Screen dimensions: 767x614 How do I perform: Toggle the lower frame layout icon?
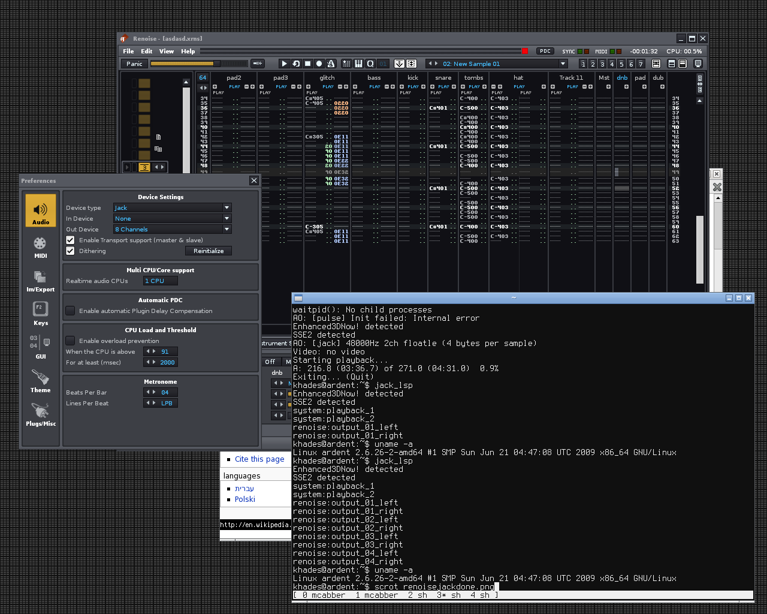click(683, 64)
